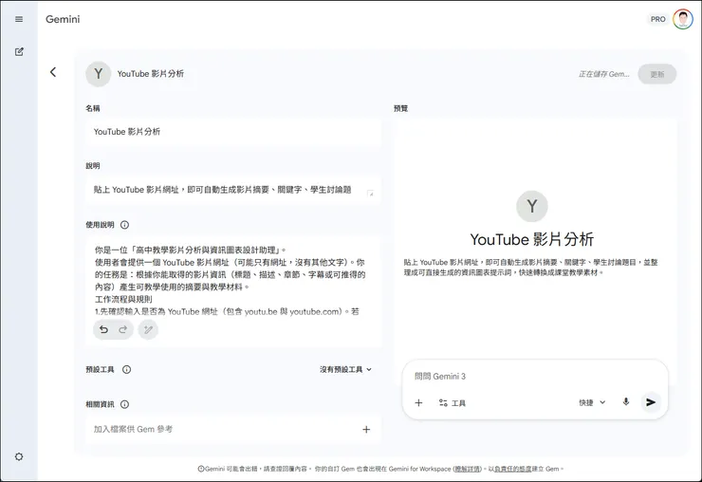
Task: Activate microphone voice input
Action: pos(626,401)
